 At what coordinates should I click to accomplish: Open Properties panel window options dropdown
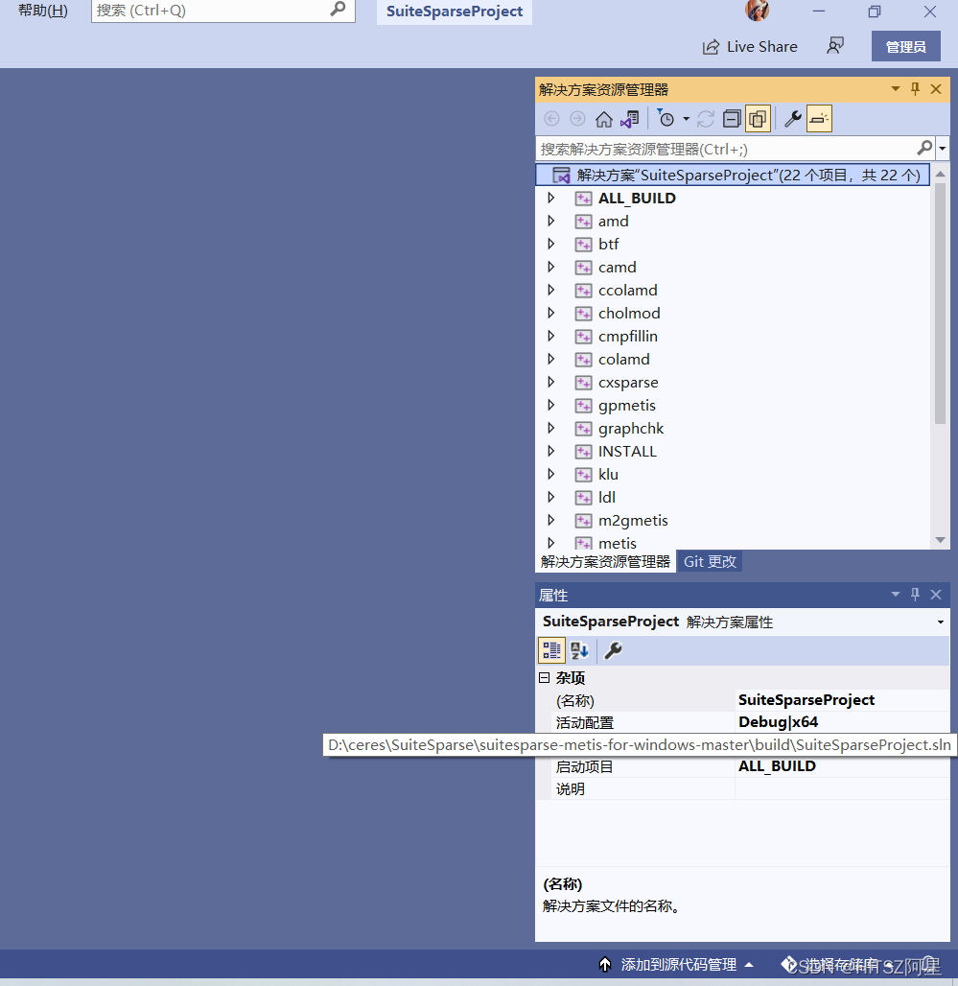coord(895,595)
